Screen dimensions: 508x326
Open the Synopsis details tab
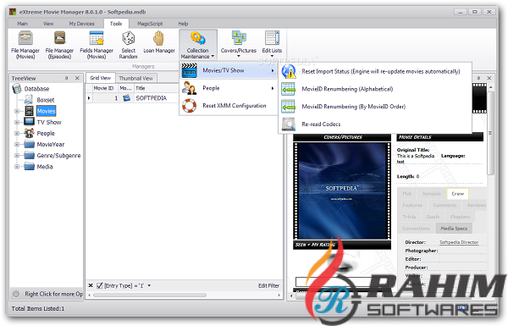point(431,193)
